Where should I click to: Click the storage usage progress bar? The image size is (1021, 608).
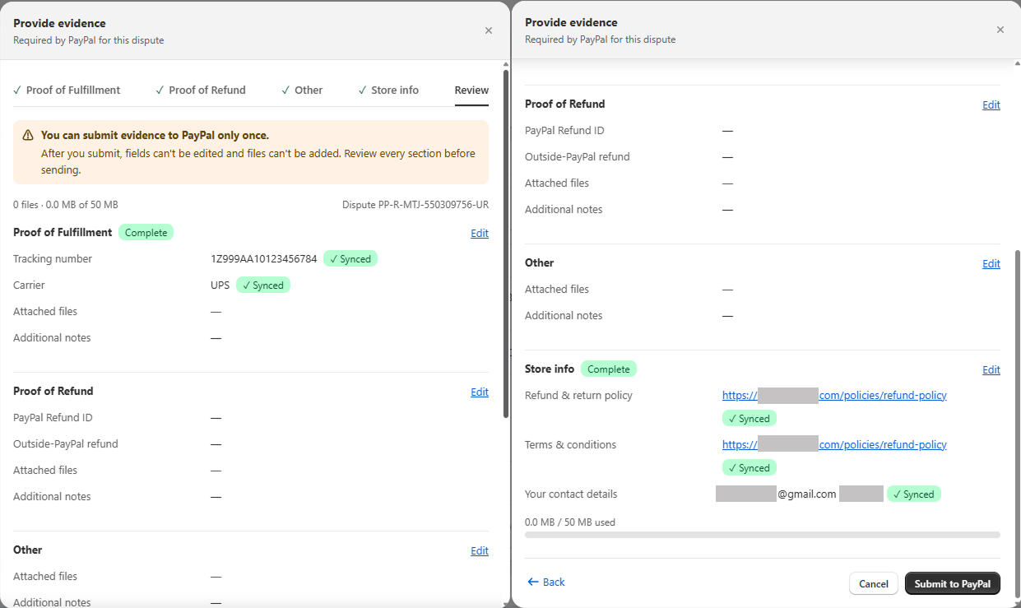(x=763, y=535)
